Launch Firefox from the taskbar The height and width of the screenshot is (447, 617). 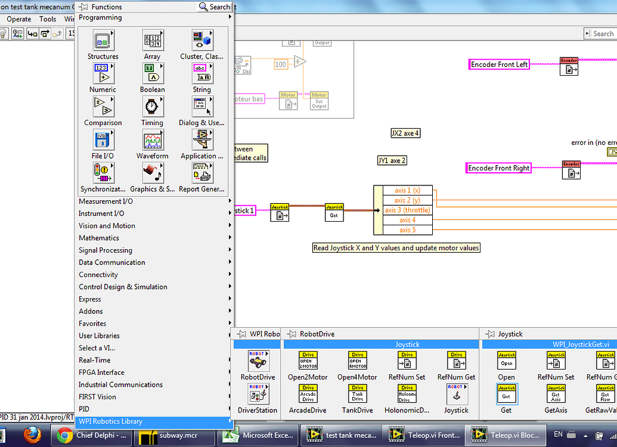point(32,435)
